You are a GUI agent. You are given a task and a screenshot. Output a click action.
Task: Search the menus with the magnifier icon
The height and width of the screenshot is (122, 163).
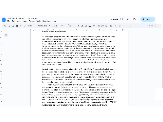5,26
